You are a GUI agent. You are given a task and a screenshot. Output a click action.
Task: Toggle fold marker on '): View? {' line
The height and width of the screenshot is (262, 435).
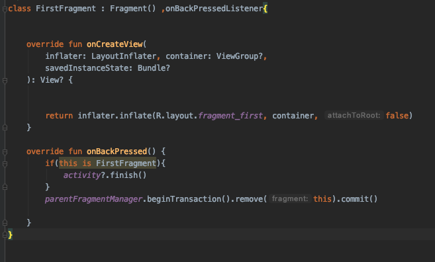click(5, 81)
